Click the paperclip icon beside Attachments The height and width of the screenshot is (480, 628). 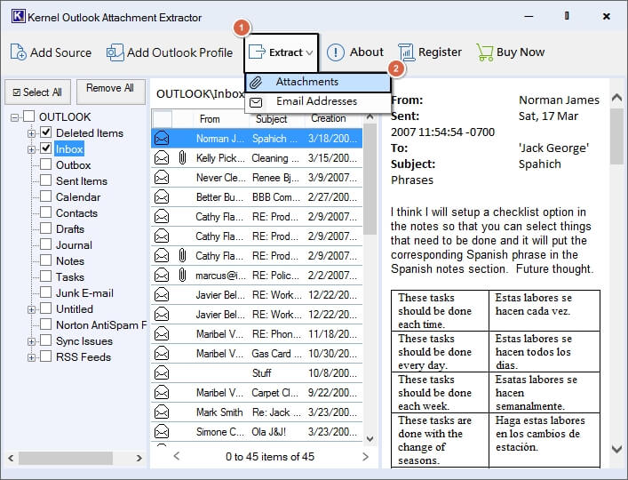pyautogui.click(x=256, y=83)
